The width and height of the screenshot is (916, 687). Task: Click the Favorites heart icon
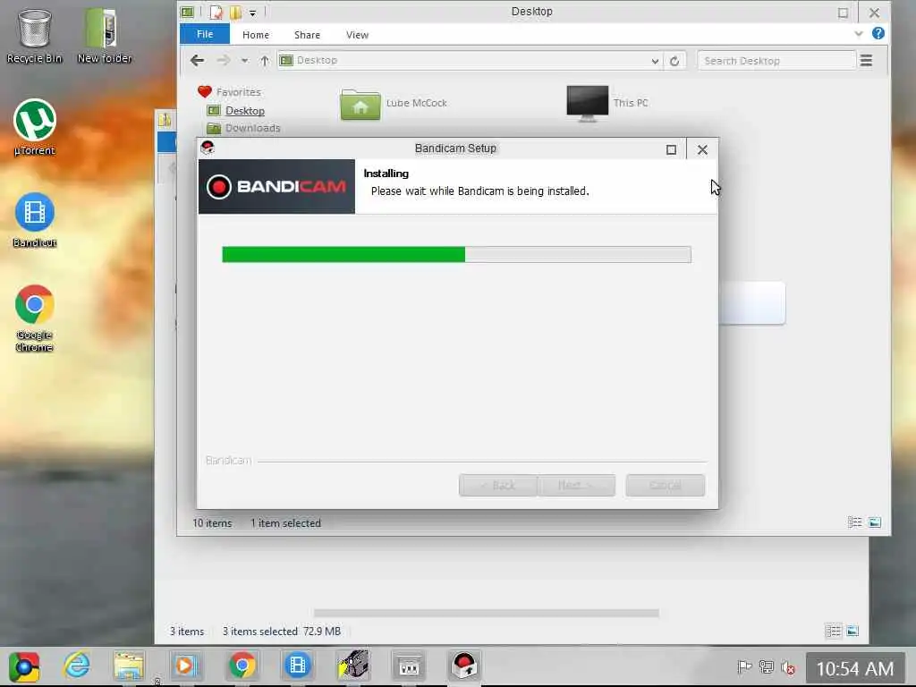click(x=205, y=92)
